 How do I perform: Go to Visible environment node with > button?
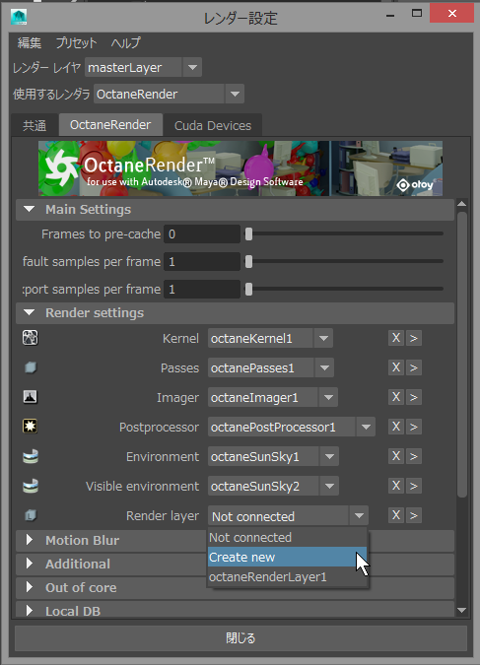tap(414, 486)
